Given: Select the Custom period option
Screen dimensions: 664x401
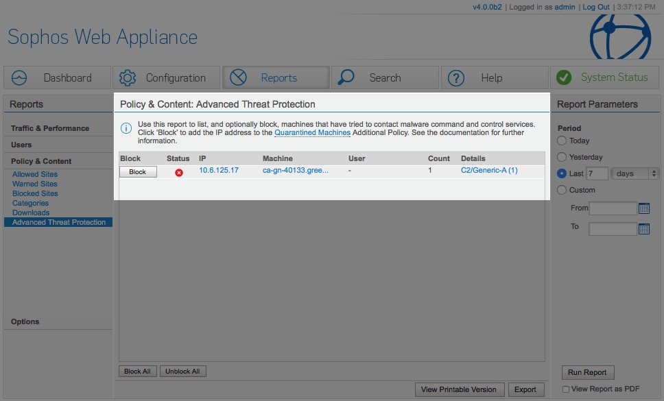Looking at the screenshot, I should (x=562, y=190).
